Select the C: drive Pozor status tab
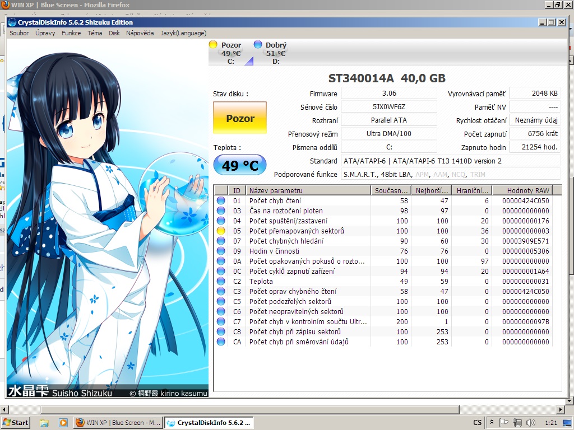Image resolution: width=574 pixels, height=430 pixels. [x=230, y=53]
